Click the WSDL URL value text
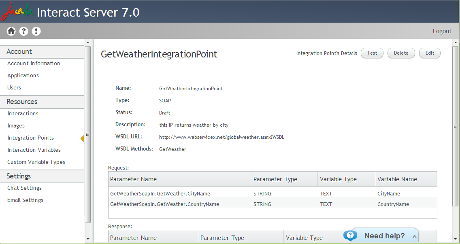The image size is (460, 244). tap(221, 137)
